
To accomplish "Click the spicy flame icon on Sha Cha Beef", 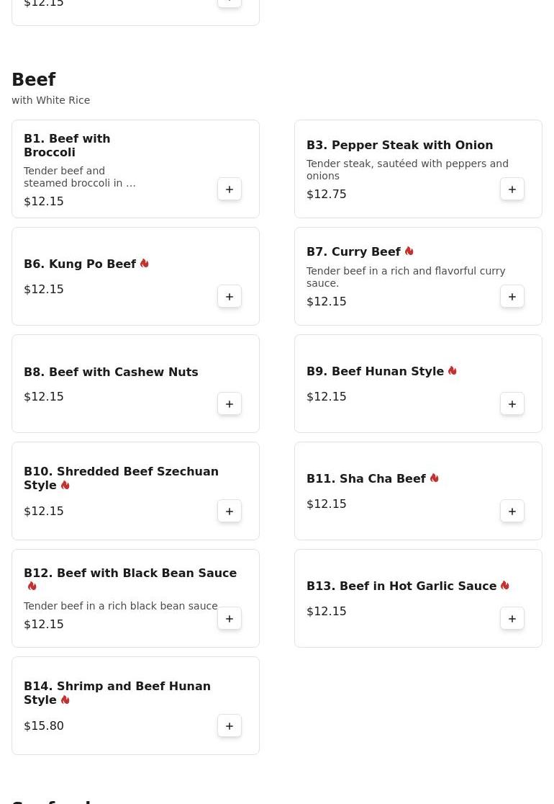I will pos(434,478).
